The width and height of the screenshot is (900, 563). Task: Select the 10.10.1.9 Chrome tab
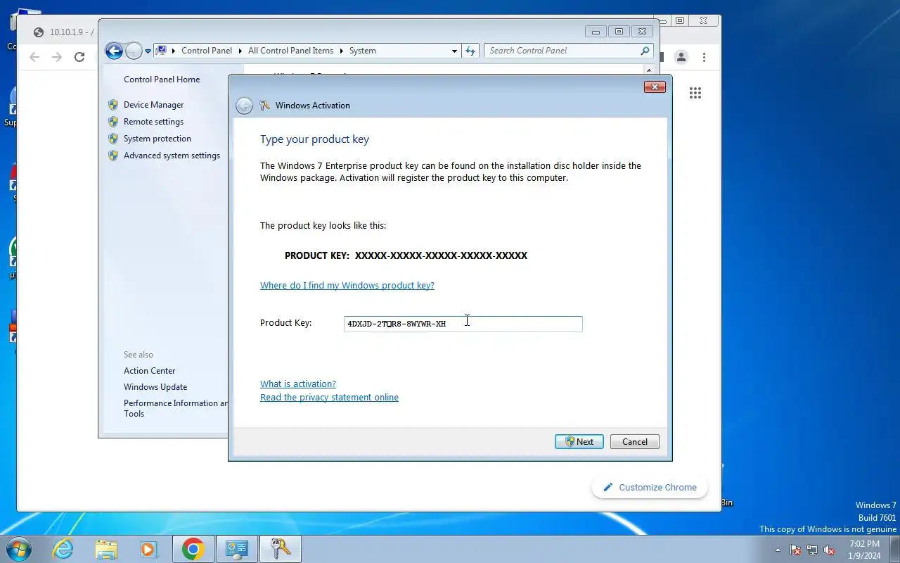click(x=63, y=32)
